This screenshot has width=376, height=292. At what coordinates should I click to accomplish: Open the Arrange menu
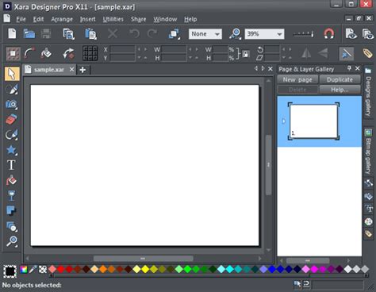[x=62, y=19]
